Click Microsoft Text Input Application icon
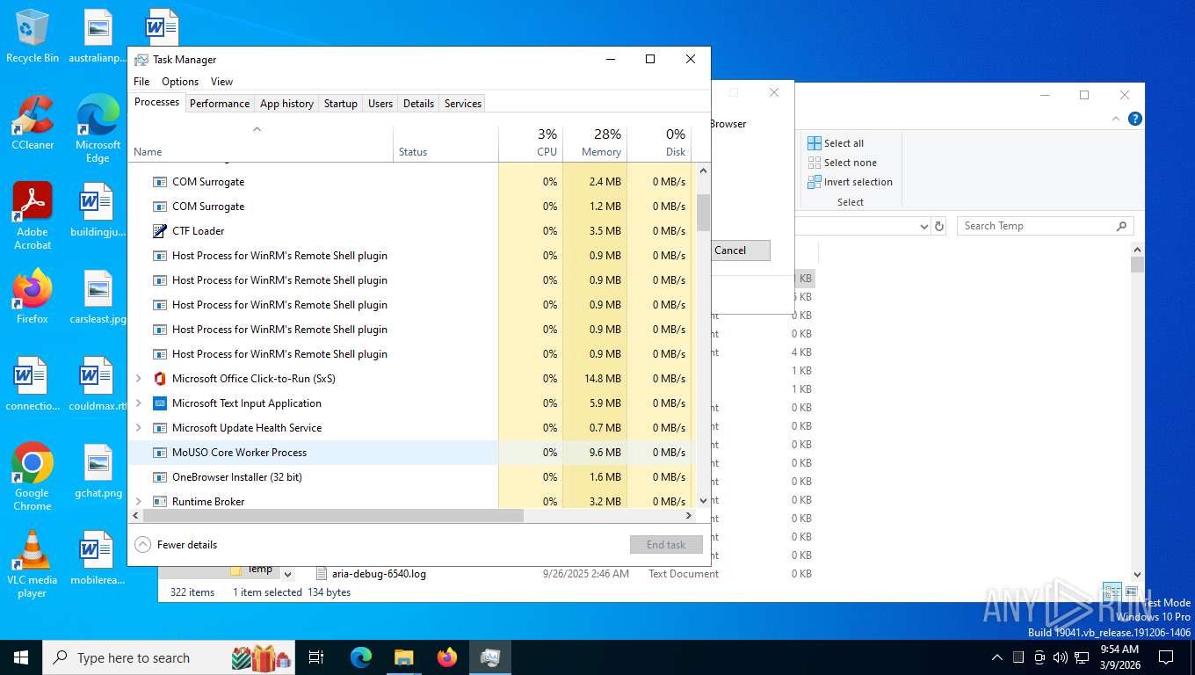The width and height of the screenshot is (1195, 675). click(160, 403)
